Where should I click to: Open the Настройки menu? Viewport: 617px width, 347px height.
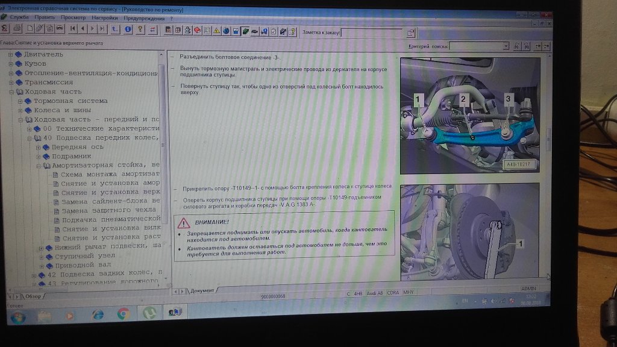[104, 18]
